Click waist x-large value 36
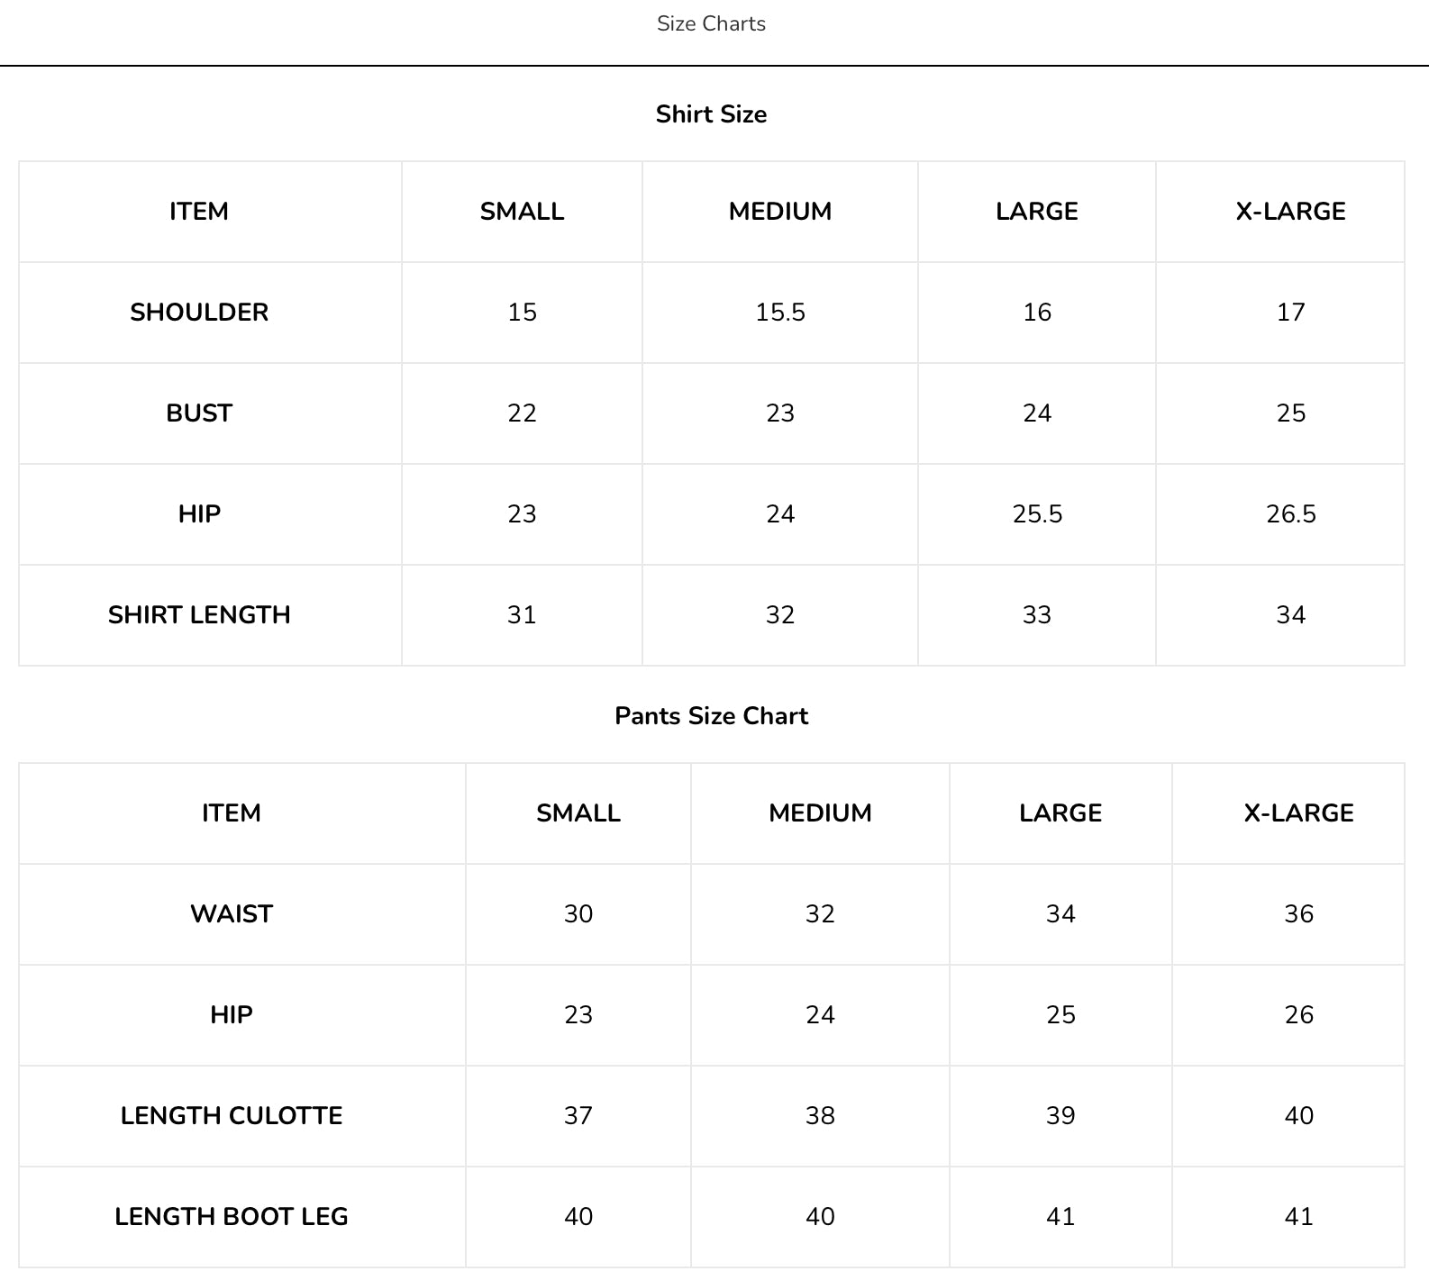Screen dimensions: 1429x1271 (1298, 914)
